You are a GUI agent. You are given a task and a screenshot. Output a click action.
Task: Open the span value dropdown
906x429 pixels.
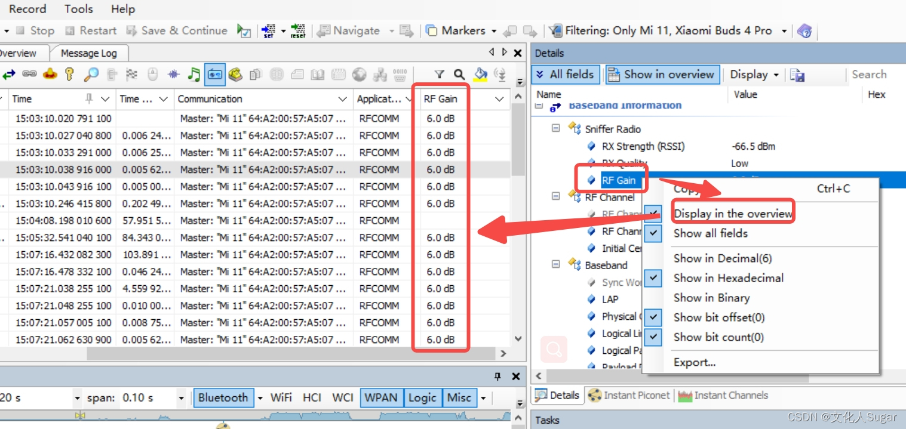coord(181,398)
